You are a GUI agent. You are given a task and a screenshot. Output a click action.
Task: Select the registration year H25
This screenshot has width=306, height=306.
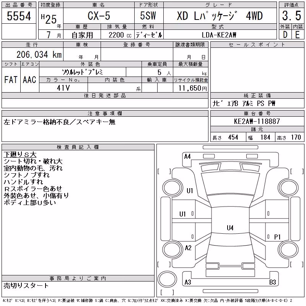(49, 19)
